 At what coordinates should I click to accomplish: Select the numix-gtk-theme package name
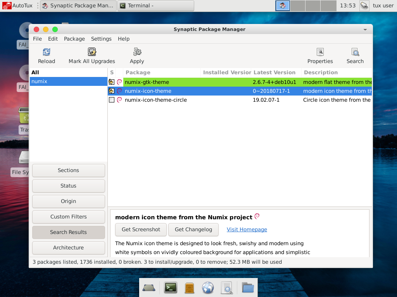pyautogui.click(x=147, y=82)
